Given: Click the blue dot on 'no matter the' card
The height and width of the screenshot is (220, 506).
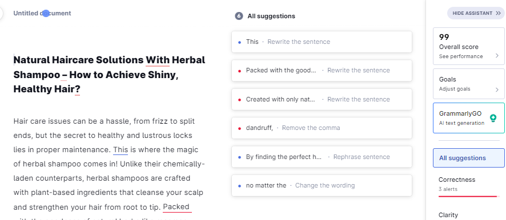Looking at the screenshot, I should (239, 186).
